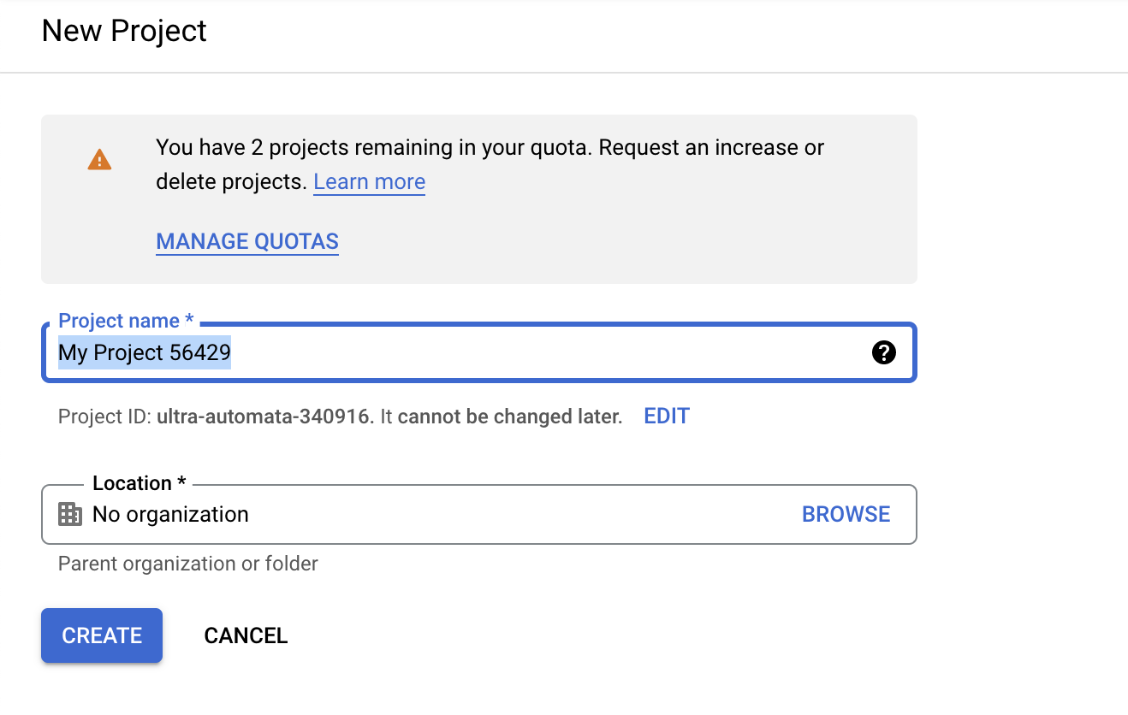Click the ultra-automata-340916 project ID text
The width and height of the screenshot is (1128, 715).
click(264, 417)
